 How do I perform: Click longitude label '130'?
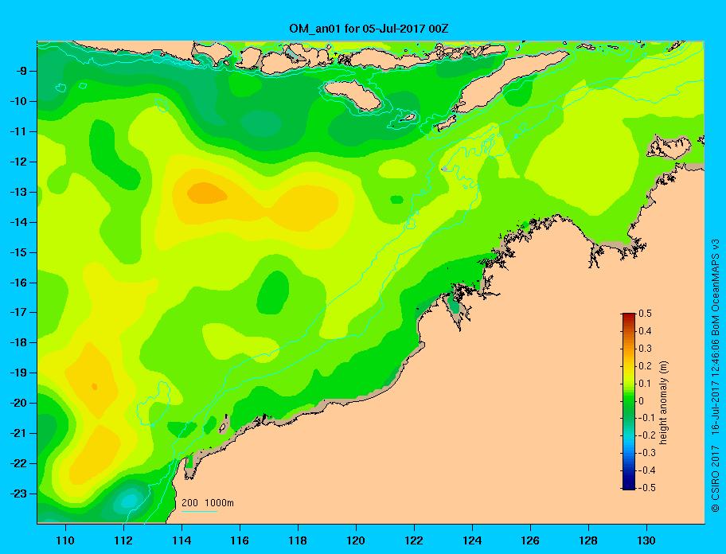[x=646, y=540]
